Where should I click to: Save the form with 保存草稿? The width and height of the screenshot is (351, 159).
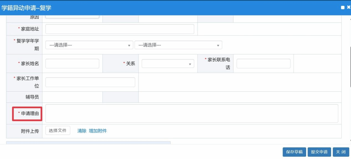coord(294,152)
